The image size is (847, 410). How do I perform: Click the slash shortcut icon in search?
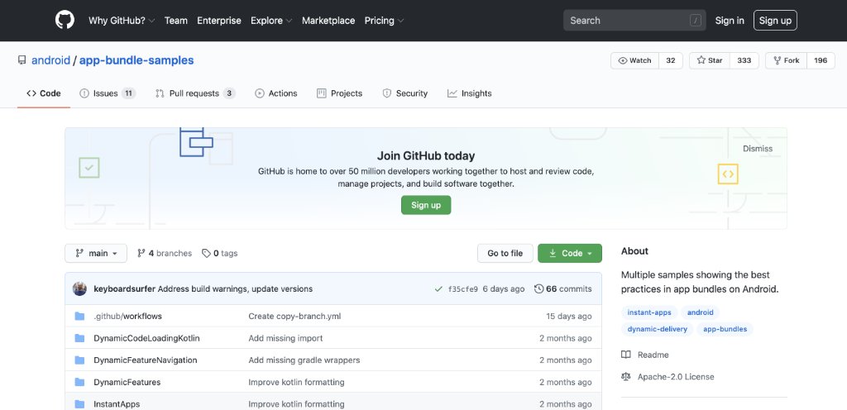pyautogui.click(x=695, y=21)
